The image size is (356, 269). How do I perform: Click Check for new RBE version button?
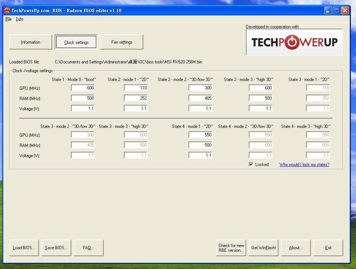[x=231, y=248]
